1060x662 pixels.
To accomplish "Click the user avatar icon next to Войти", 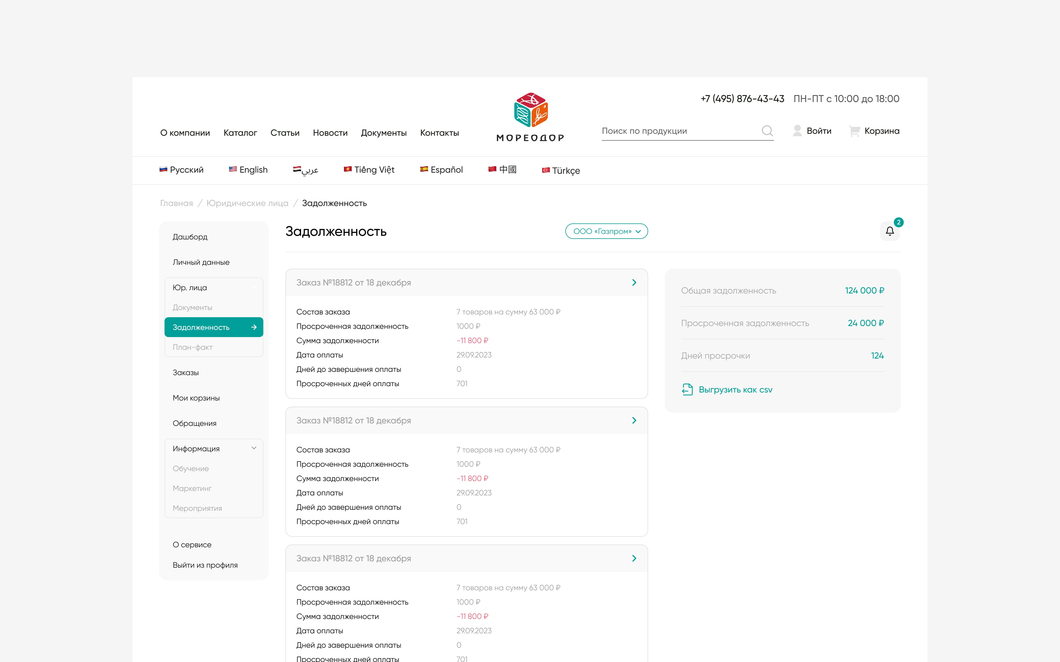I will coord(797,131).
